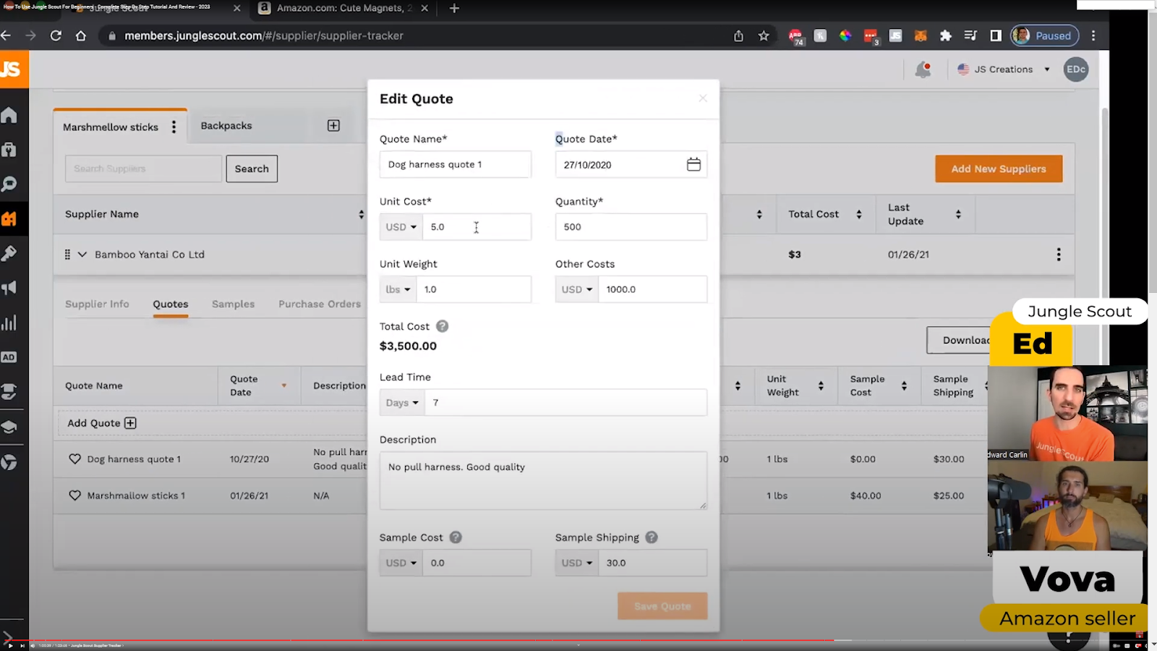Screen dimensions: 1157x651
Task: Click the Save Quote button
Action: tap(662, 606)
